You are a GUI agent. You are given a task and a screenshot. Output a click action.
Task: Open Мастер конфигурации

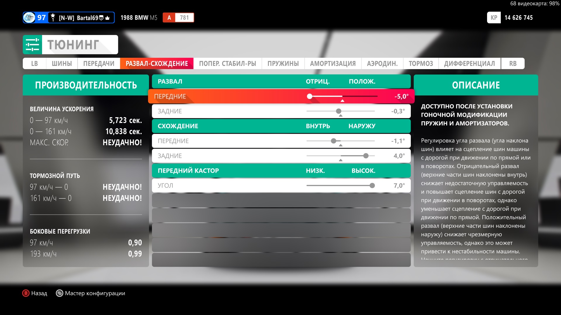pyautogui.click(x=95, y=293)
